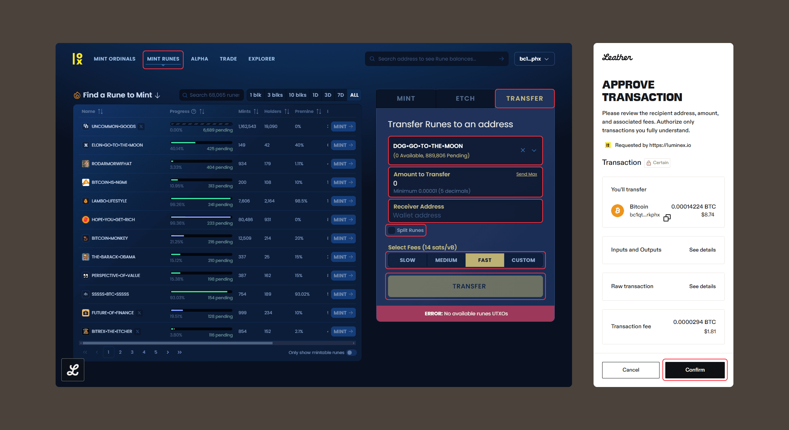Viewport: 789px width, 430px height.
Task: Sort the table by the Name column arrows
Action: pyautogui.click(x=100, y=111)
